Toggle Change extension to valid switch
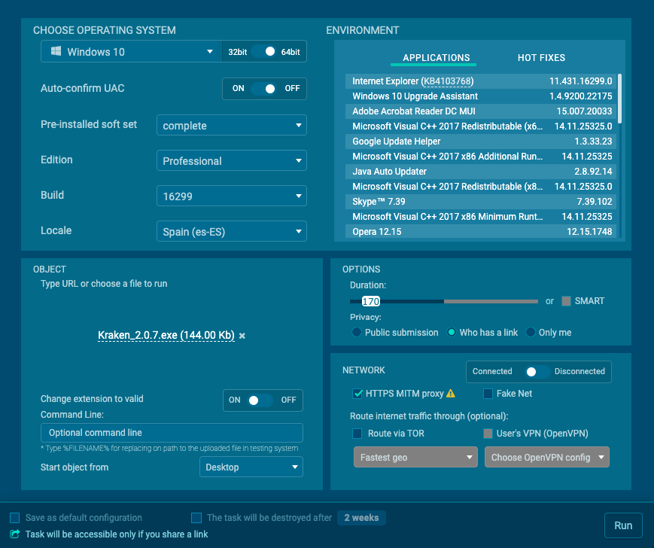Screen dimensions: 654x548 260,400
